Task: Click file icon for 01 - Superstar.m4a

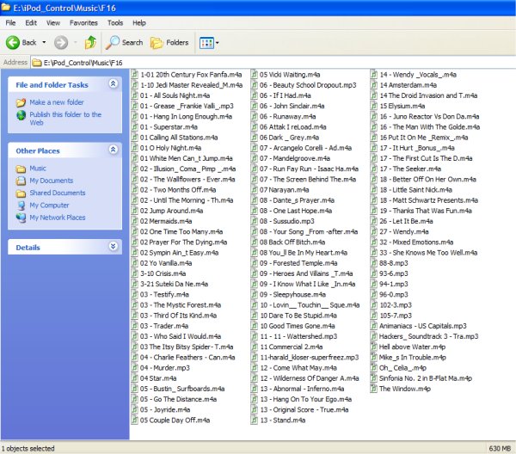Action: tap(135, 126)
